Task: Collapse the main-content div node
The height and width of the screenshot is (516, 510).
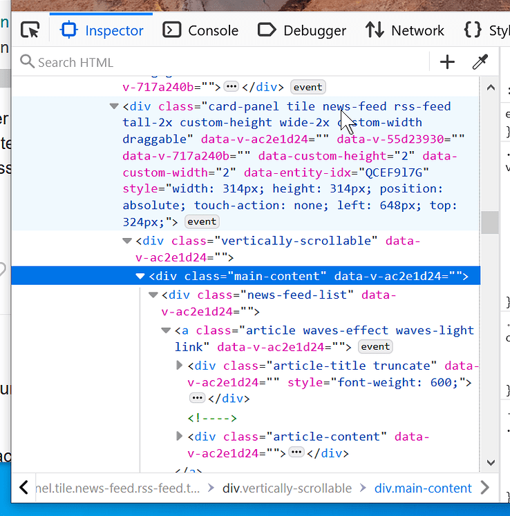Action: (x=140, y=276)
